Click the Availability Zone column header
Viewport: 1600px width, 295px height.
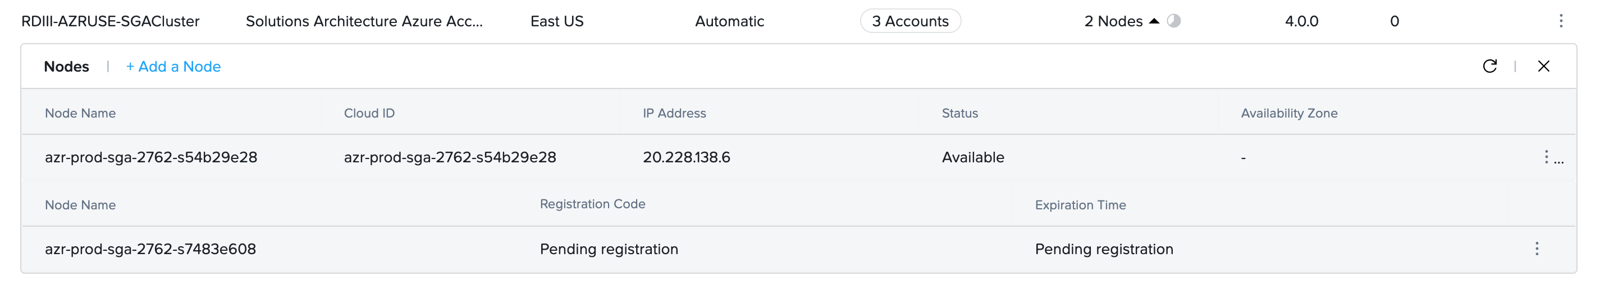[x=1289, y=113]
